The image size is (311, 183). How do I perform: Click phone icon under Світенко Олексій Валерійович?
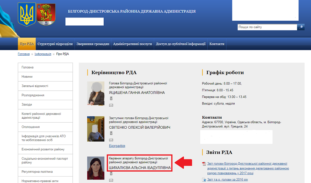pyautogui.click(x=111, y=133)
